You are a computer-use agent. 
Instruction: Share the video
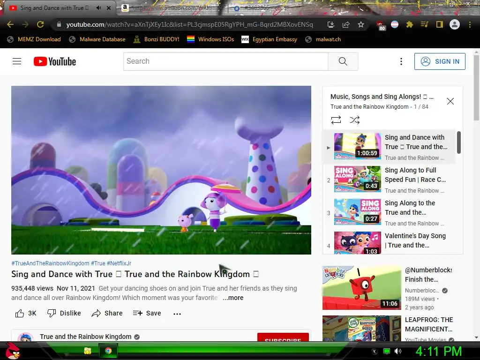click(107, 313)
